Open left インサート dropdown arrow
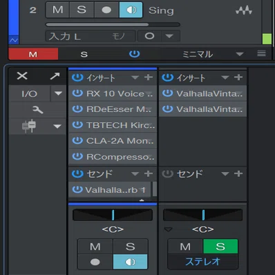This screenshot has height=275, width=275. point(135,77)
